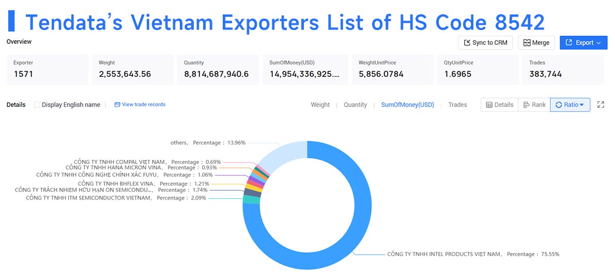Screen dimensions: 615x277
Task: Click the HANA MICRON VINA 0.93% label
Action: coord(141,168)
